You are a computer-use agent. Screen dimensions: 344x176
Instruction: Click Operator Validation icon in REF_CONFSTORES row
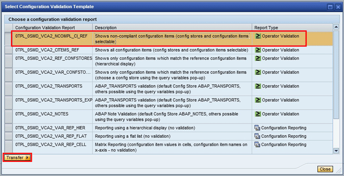click(258, 59)
